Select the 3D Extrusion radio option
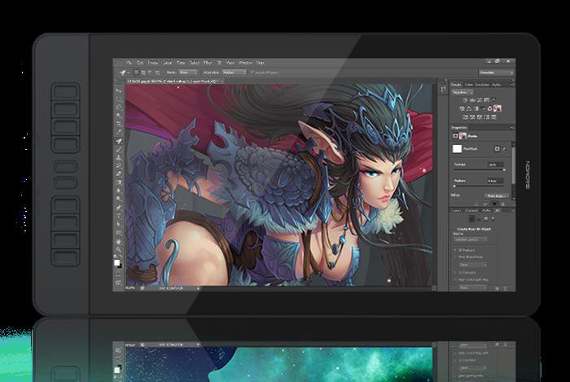This screenshot has height=382, width=570. [x=455, y=271]
